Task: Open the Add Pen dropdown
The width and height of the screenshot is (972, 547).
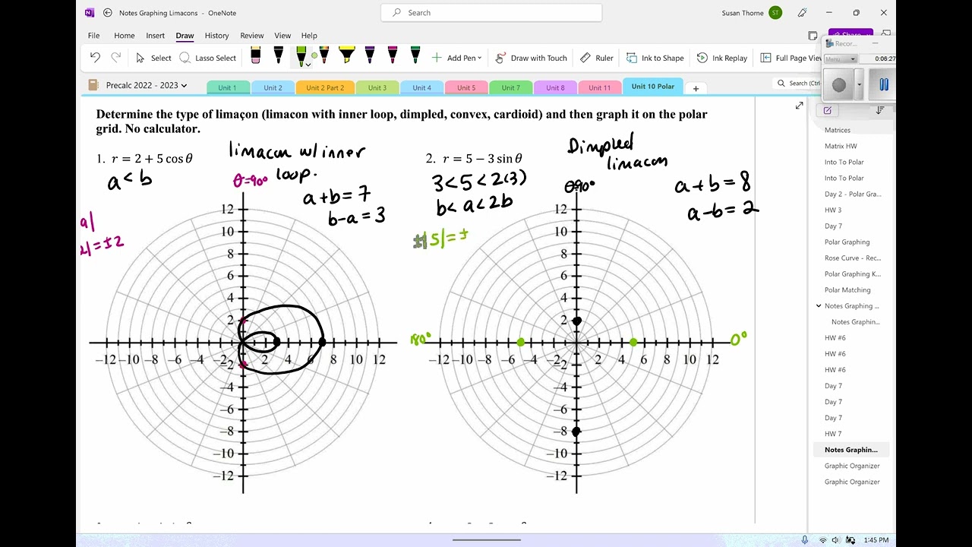Action: click(456, 58)
